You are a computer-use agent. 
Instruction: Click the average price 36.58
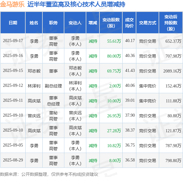[x=130, y=160]
